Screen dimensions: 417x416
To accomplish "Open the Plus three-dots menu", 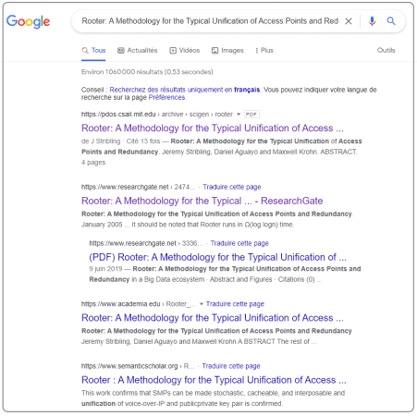I will 257,51.
